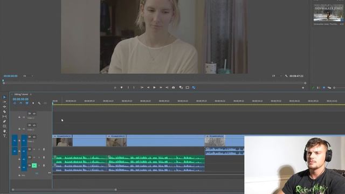Toggle linked selection in the timeline
This screenshot has width=345, height=194.
(x=27, y=103)
